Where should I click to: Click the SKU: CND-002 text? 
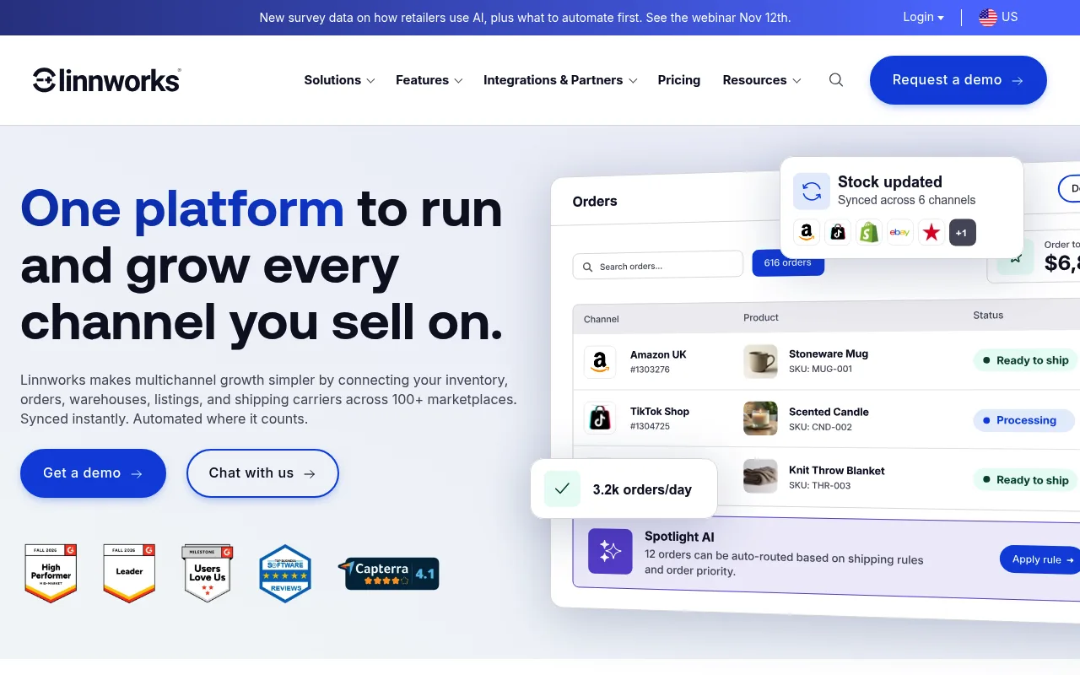tap(820, 427)
